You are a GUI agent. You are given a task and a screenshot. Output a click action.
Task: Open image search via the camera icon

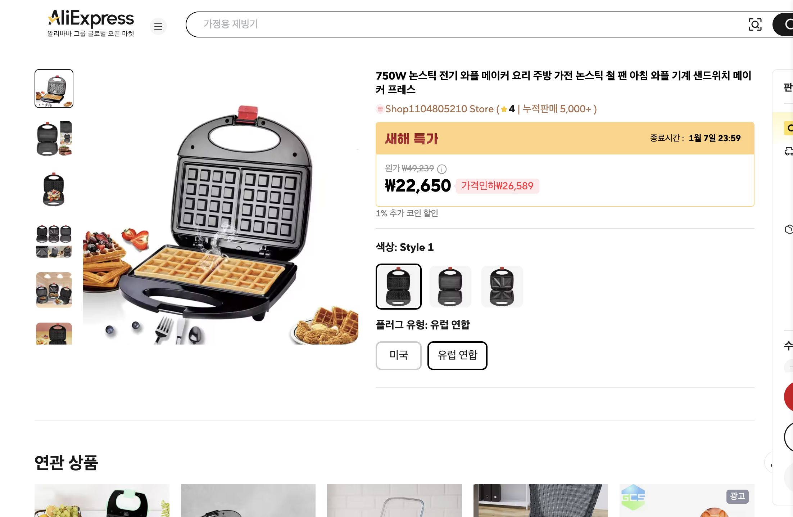[755, 24]
